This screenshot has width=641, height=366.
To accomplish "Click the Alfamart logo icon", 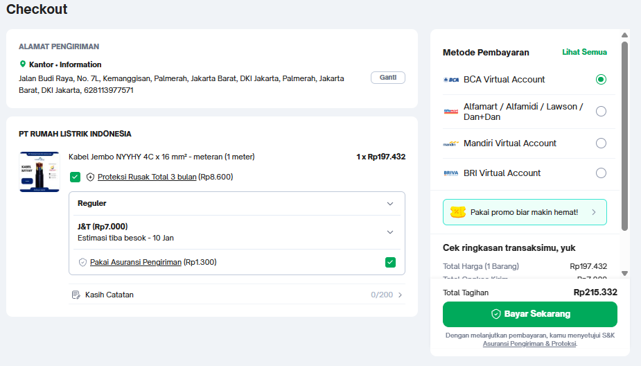I will coord(451,112).
